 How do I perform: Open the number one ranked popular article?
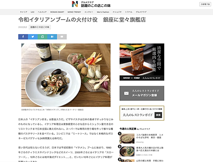(150, 136)
